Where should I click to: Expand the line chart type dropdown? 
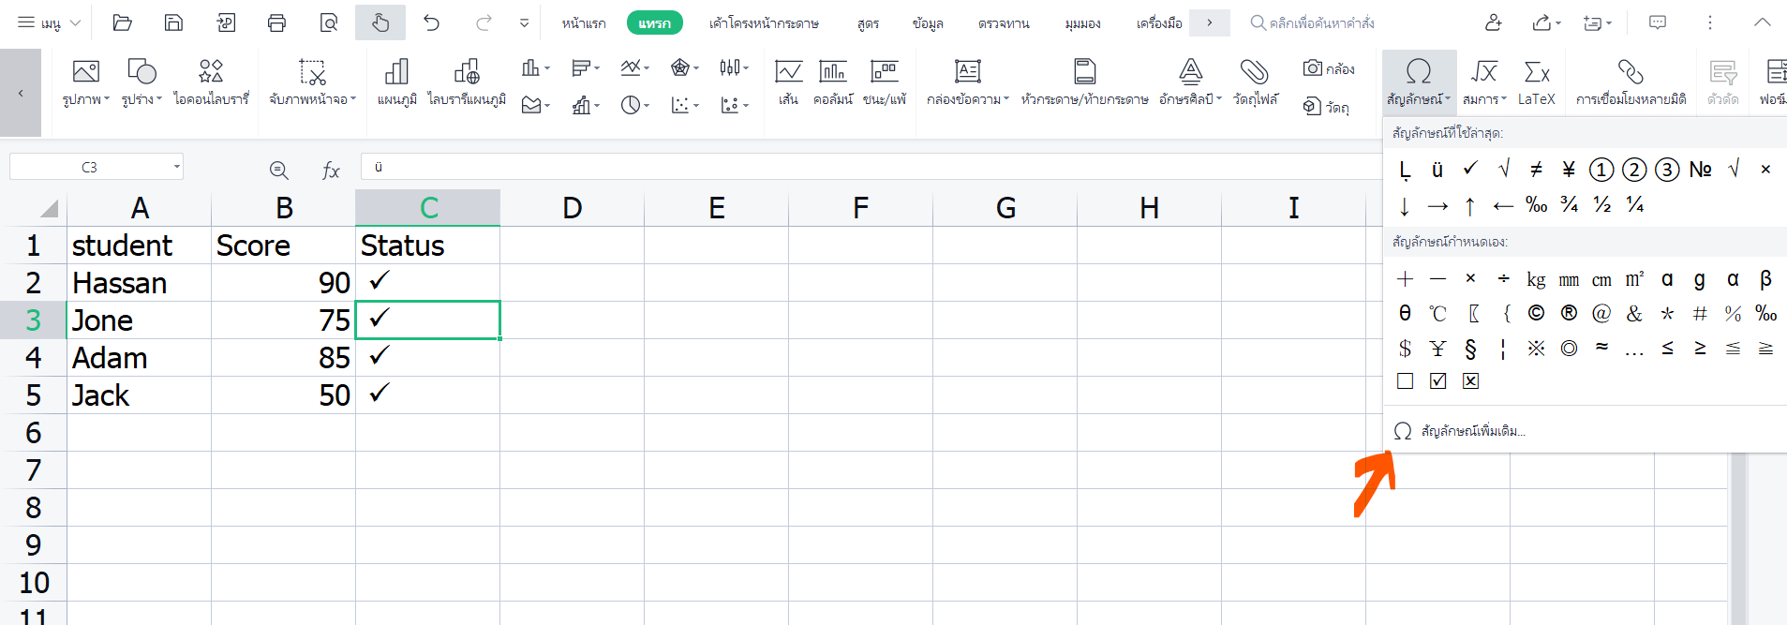click(647, 67)
